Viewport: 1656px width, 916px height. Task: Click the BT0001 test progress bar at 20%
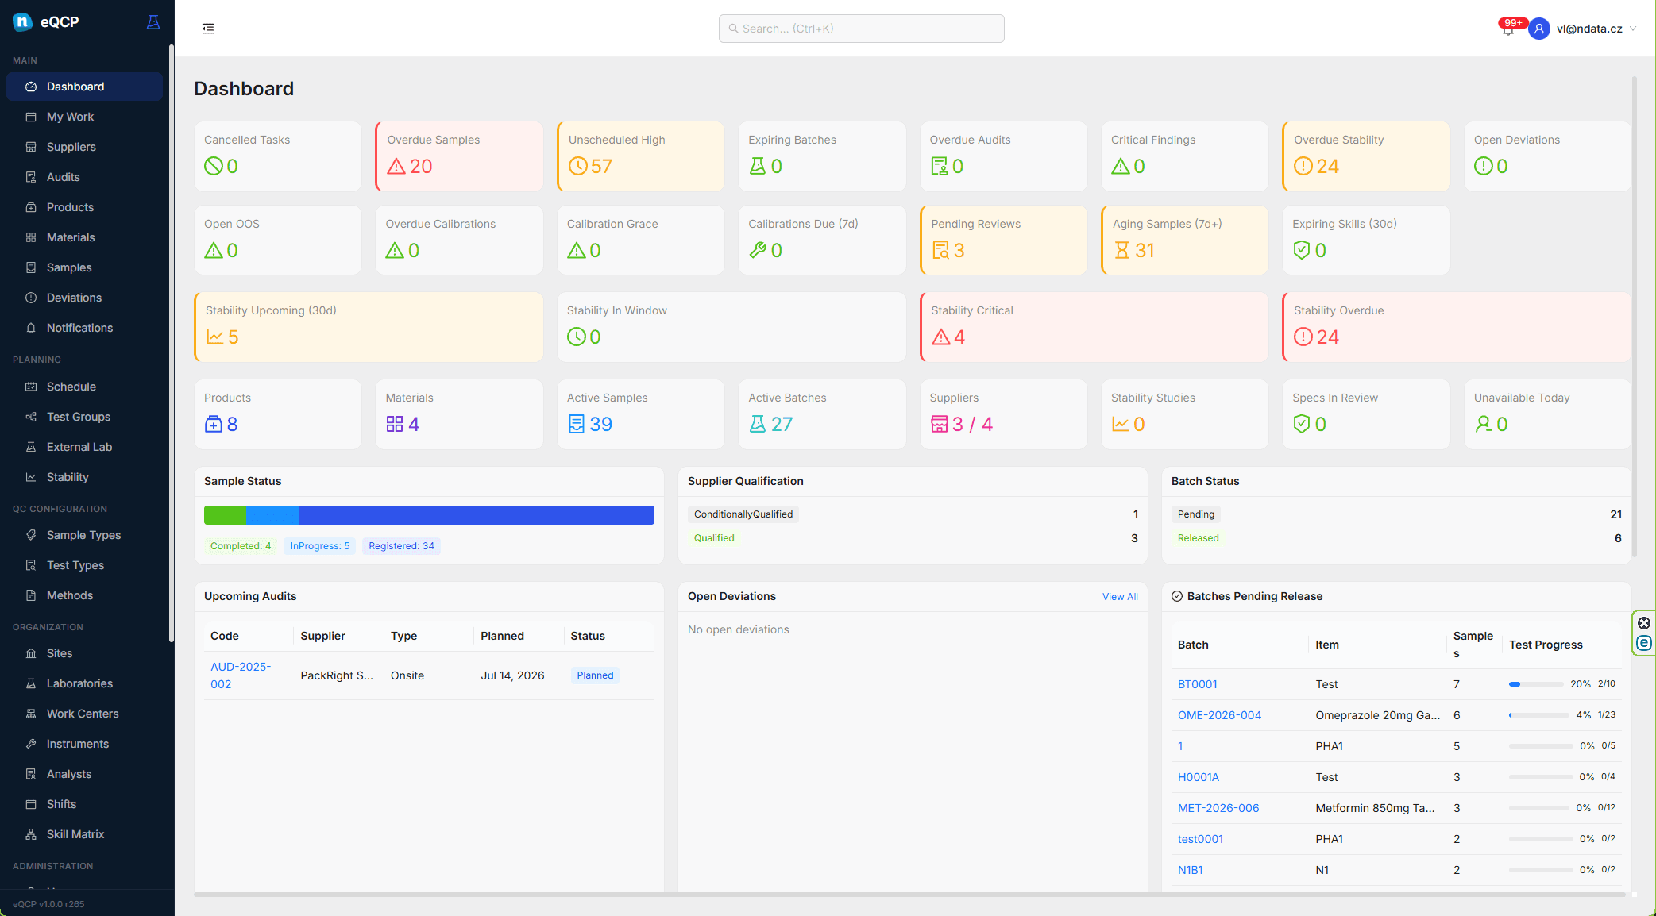coord(1536,684)
